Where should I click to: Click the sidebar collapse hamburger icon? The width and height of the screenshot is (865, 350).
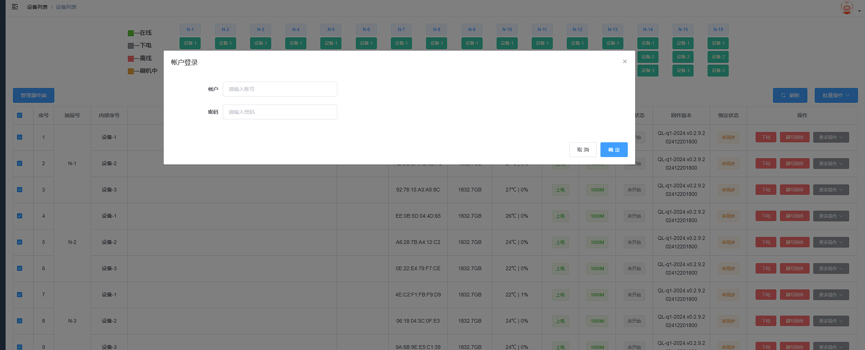15,7
